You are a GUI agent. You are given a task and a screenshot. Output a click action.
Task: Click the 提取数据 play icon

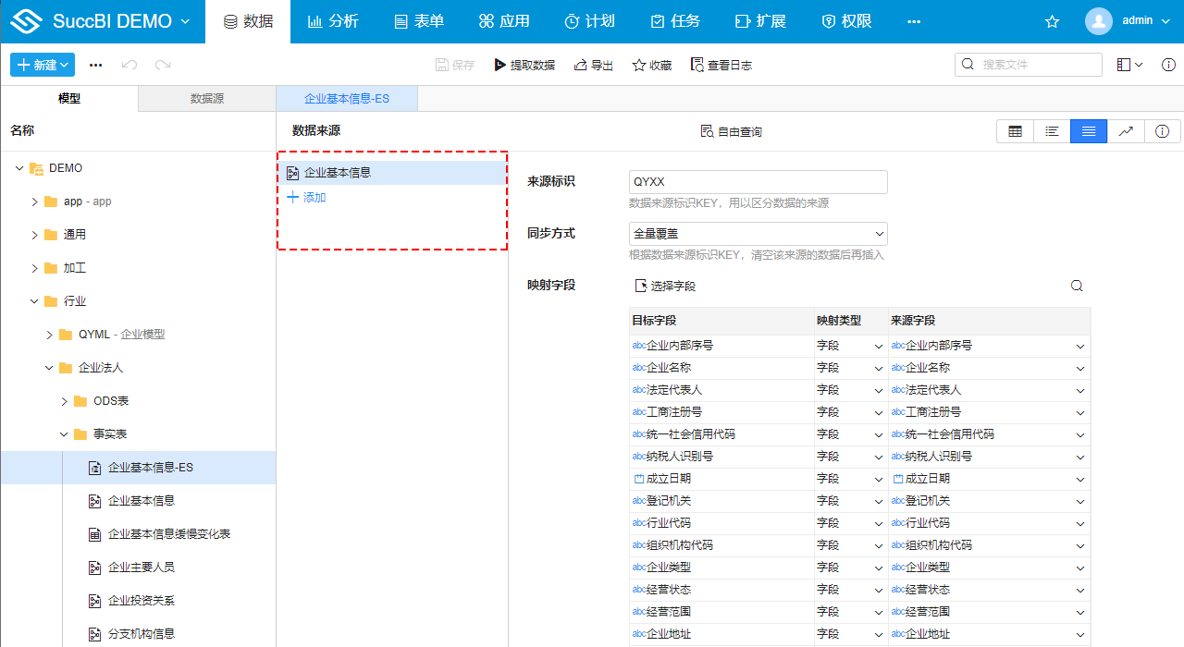[500, 66]
